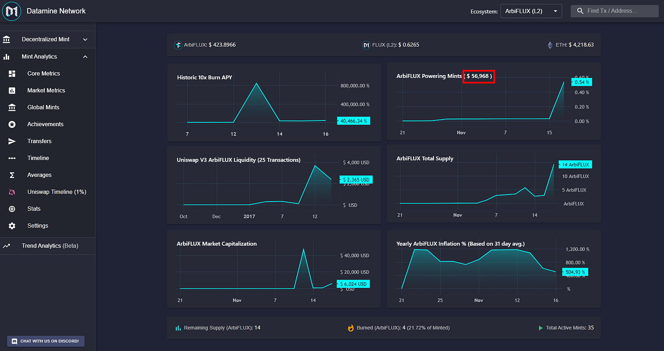The width and height of the screenshot is (664, 351).
Task: Click the Uniswap unicorn icon
Action: coord(12,192)
